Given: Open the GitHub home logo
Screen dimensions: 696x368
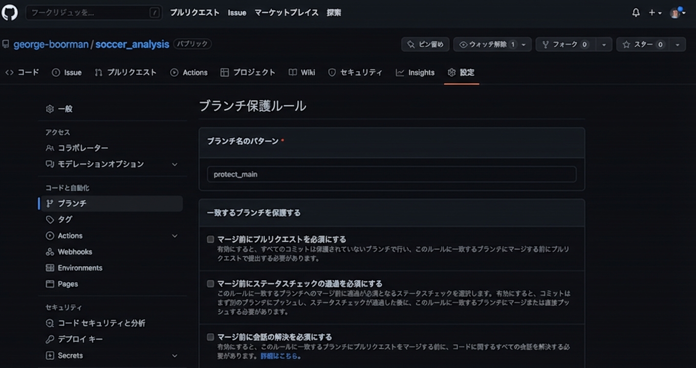Looking at the screenshot, I should [10, 12].
